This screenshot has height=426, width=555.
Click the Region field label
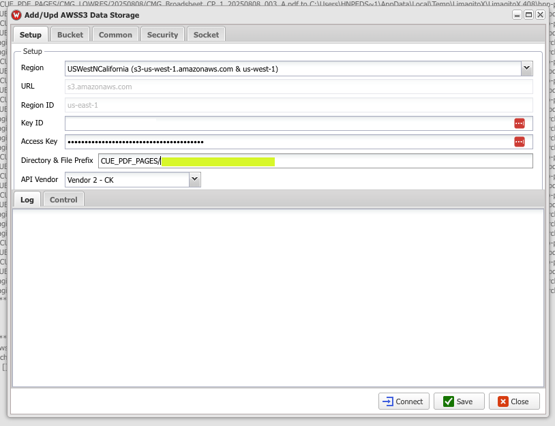click(x=32, y=67)
